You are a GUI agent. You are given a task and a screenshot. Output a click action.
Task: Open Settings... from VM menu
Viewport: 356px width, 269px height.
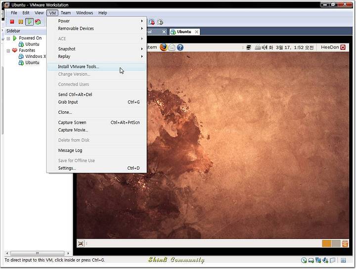click(x=97, y=168)
